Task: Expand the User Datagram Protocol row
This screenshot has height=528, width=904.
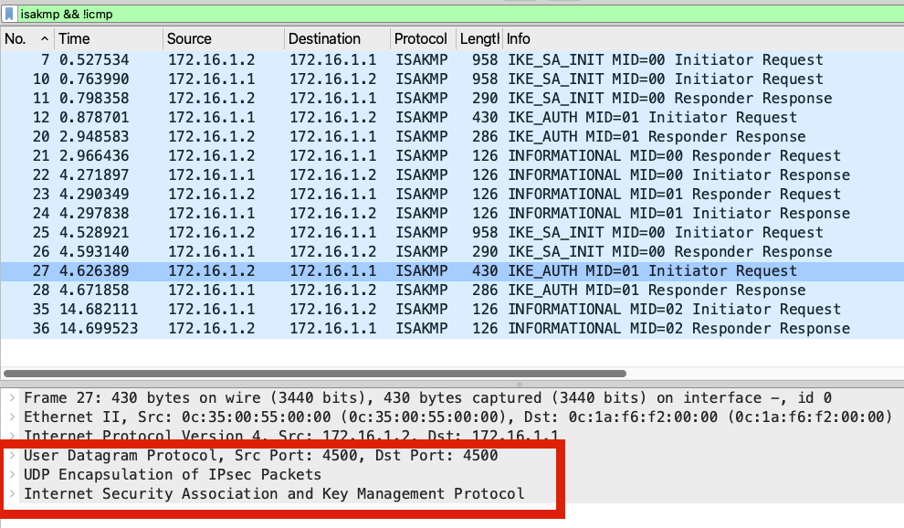Action: coord(12,455)
